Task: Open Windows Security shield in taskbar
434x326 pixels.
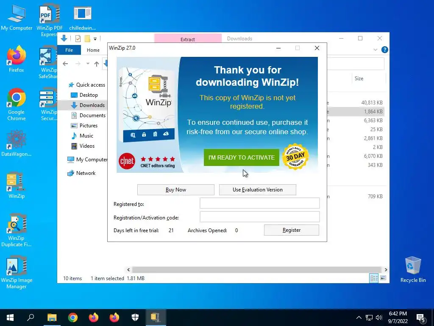Action: 135,318
